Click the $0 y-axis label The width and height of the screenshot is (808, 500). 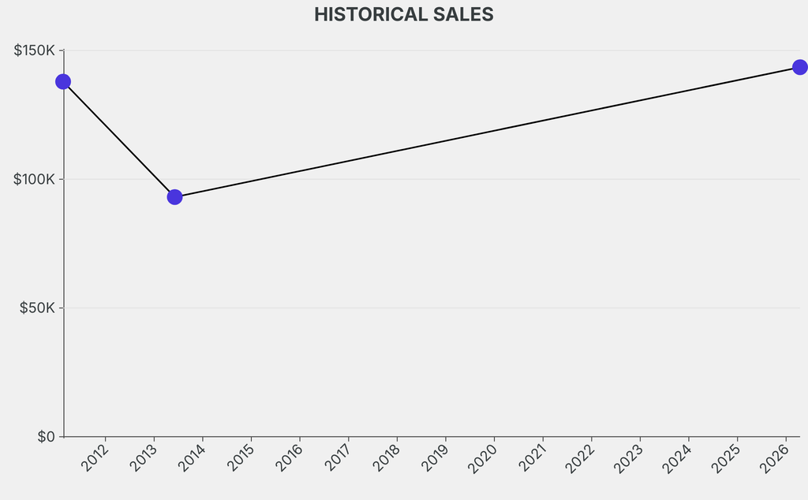tap(47, 436)
